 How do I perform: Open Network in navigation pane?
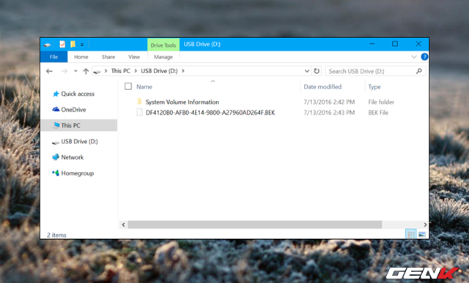[x=73, y=157]
